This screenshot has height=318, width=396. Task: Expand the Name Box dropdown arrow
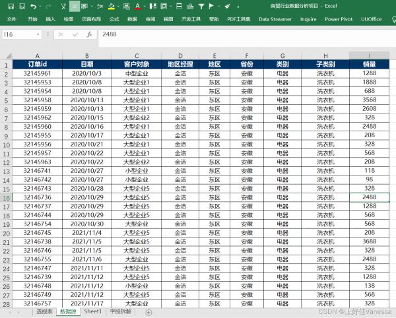38,34
